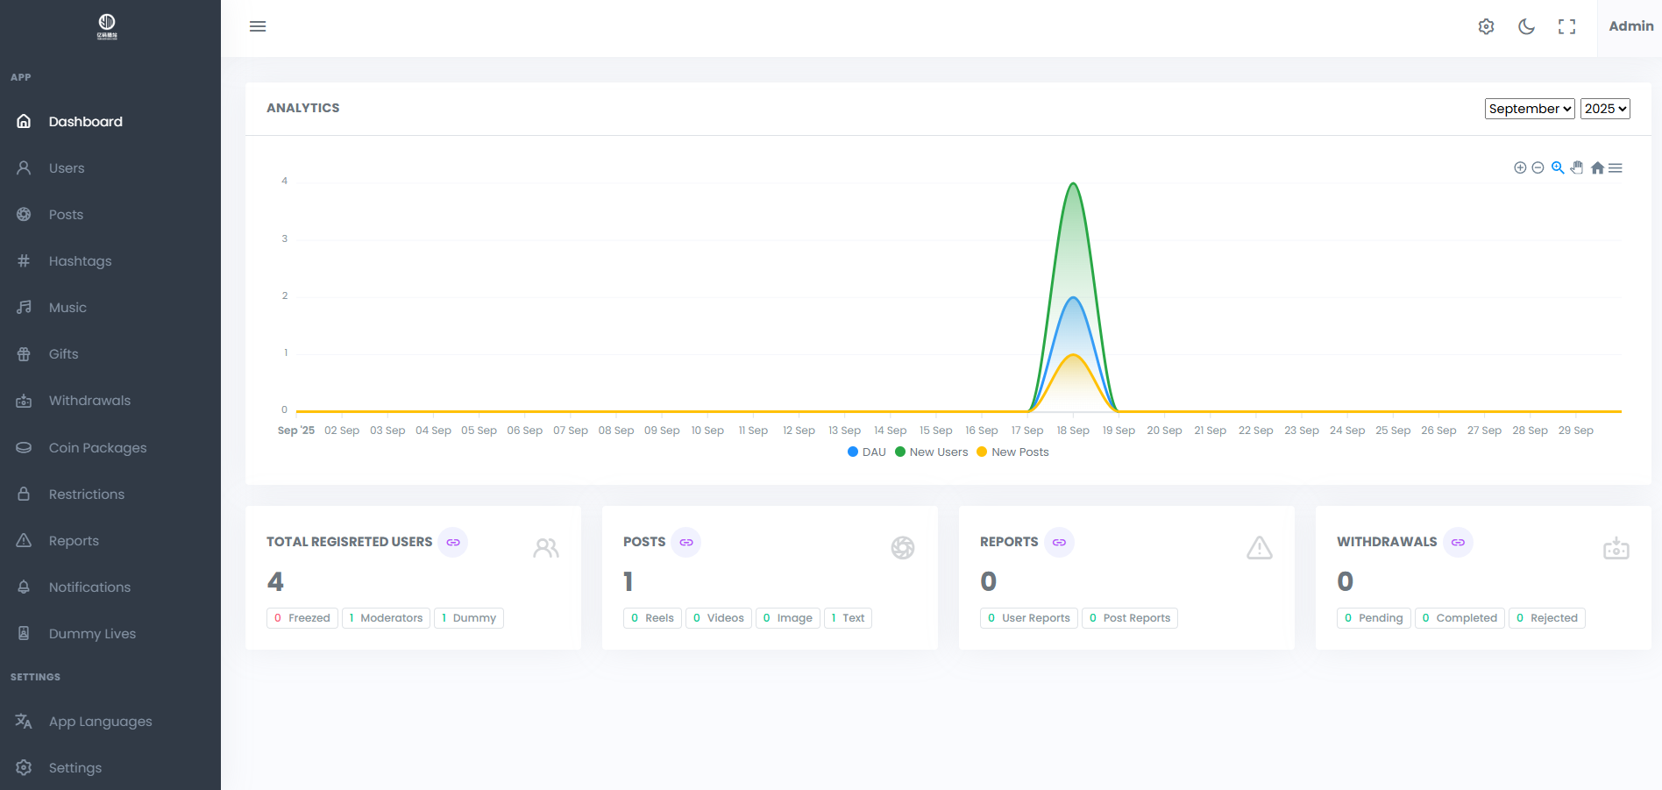The image size is (1662, 790).
Task: Click the chart zoom in icon
Action: [x=1520, y=167]
